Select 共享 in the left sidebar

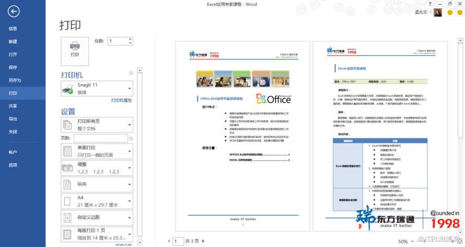[x=13, y=106]
